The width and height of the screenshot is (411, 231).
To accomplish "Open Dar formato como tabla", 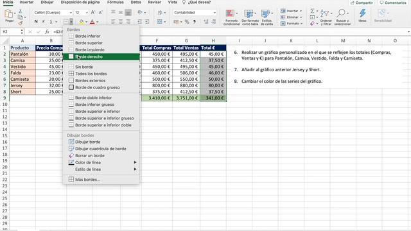I will 250,17.
